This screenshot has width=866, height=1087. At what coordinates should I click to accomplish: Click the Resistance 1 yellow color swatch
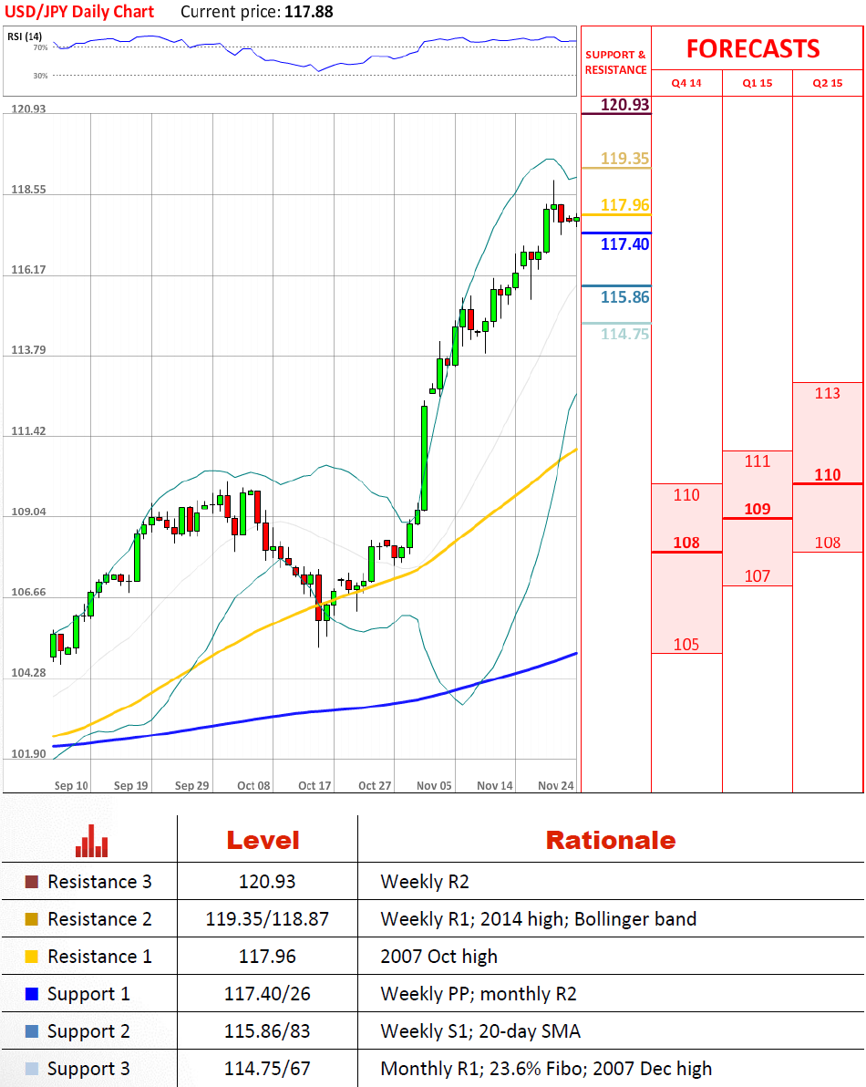coord(31,957)
